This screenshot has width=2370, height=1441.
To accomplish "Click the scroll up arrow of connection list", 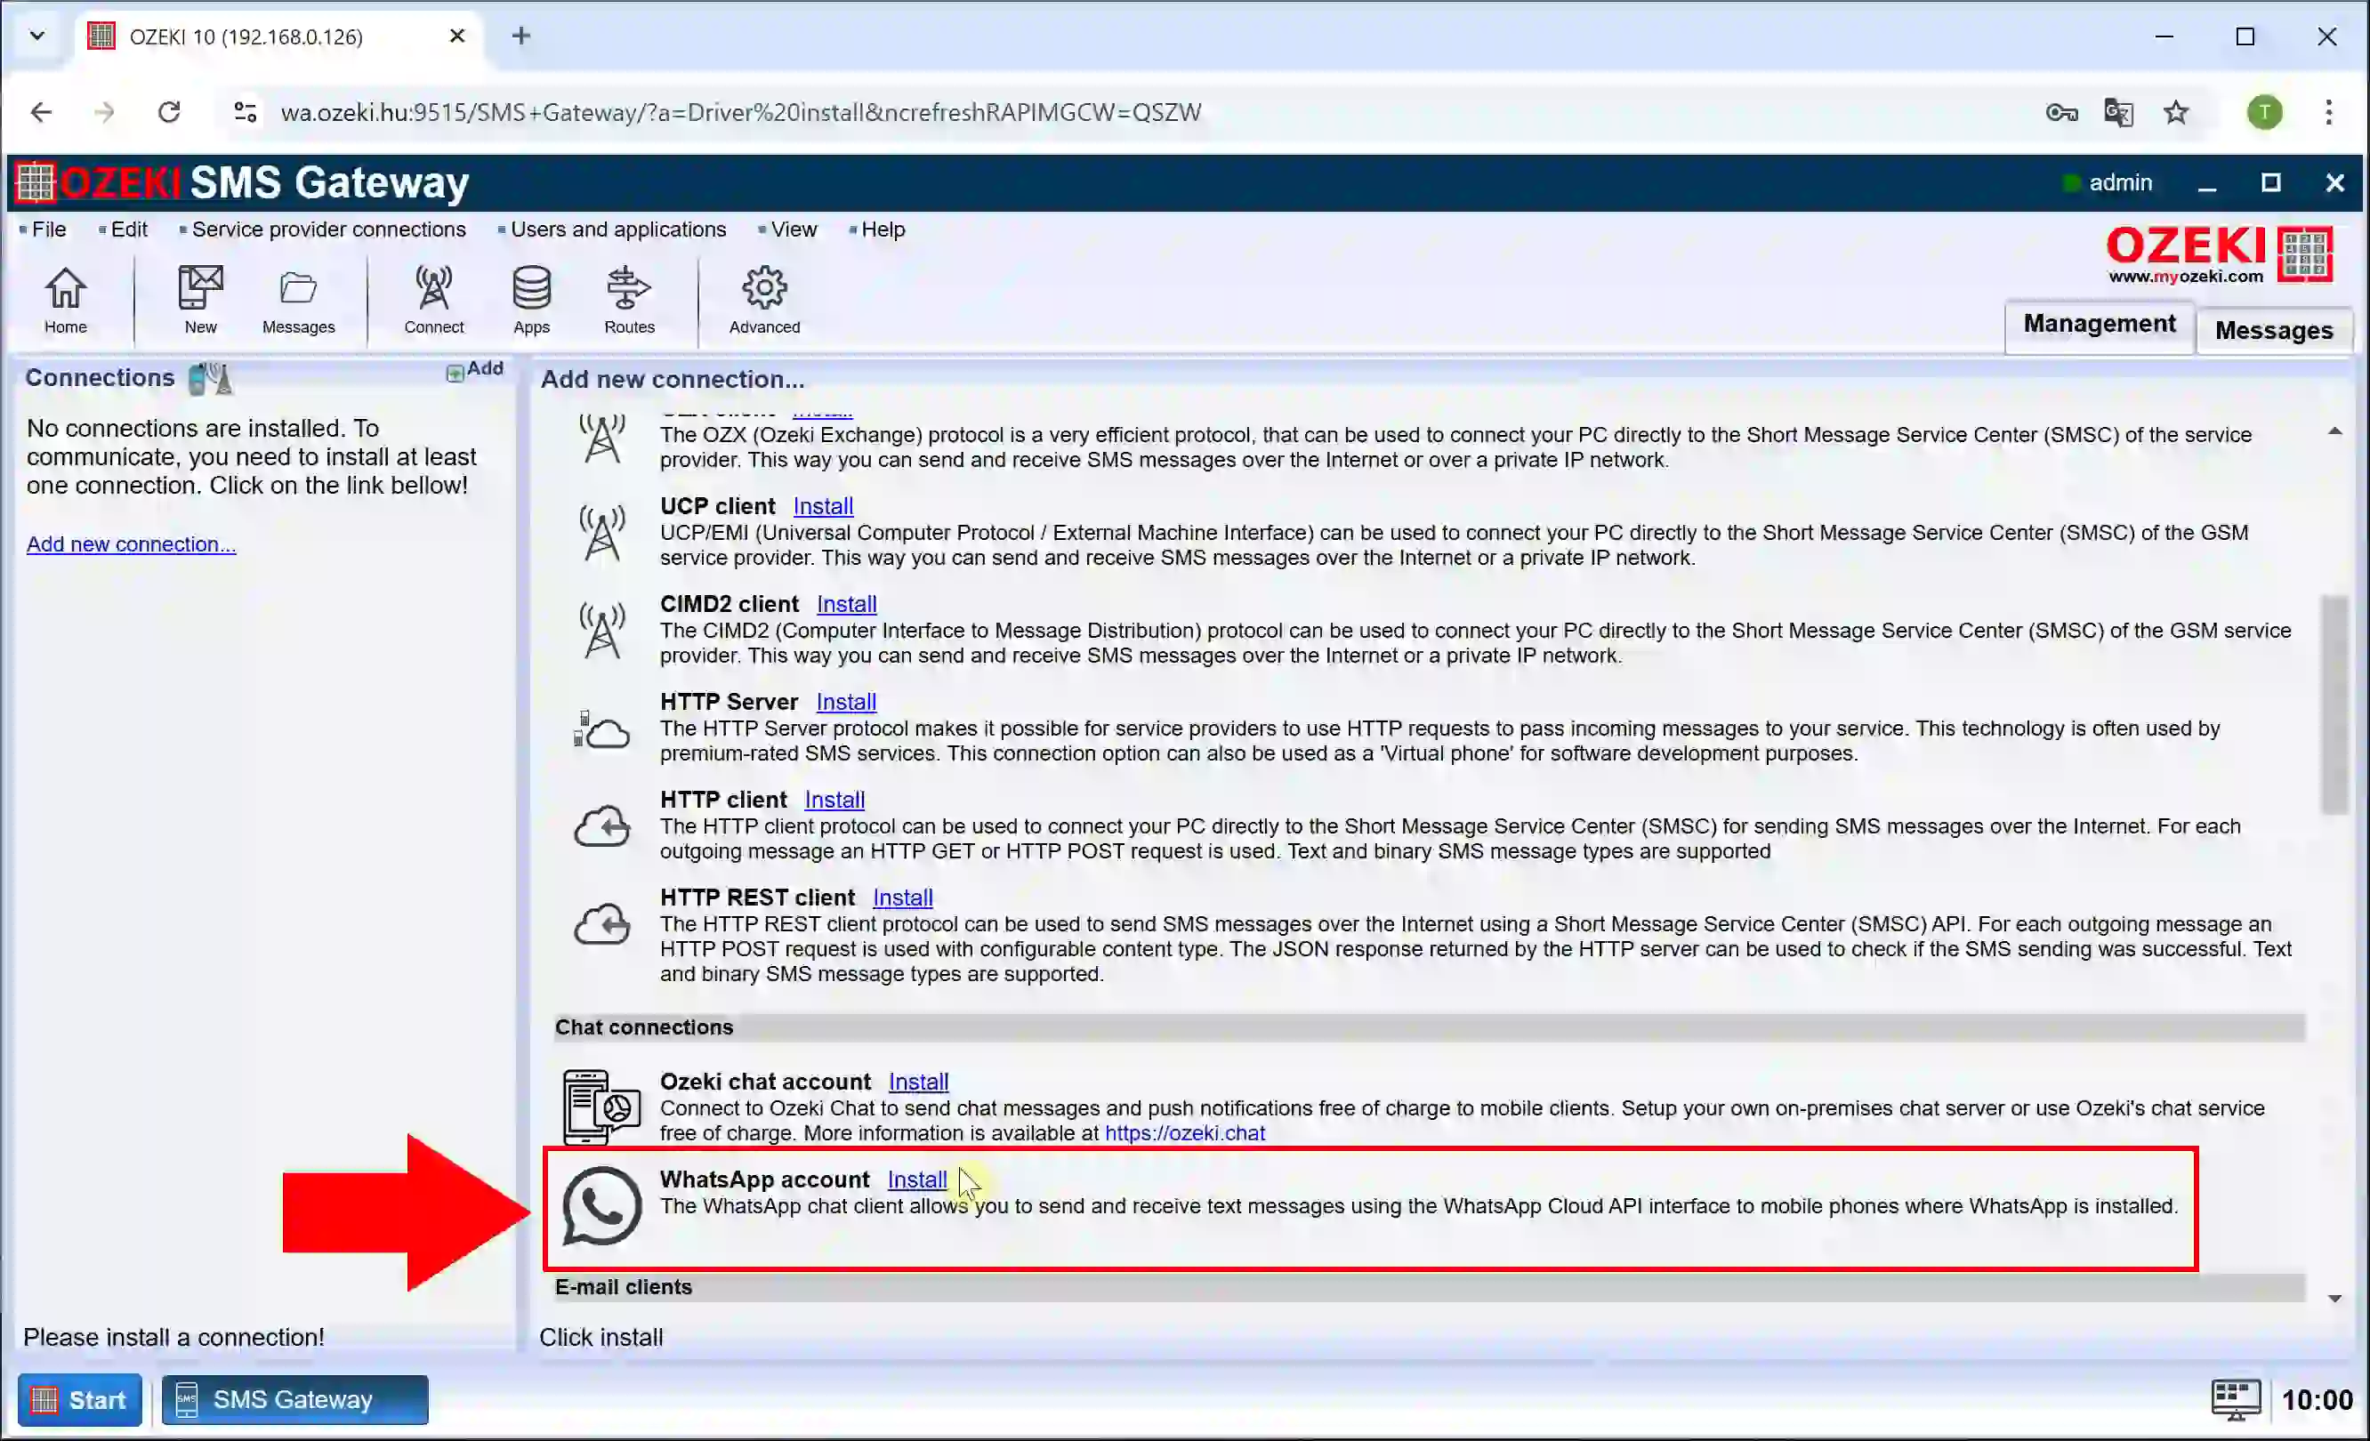I will pos(2334,431).
